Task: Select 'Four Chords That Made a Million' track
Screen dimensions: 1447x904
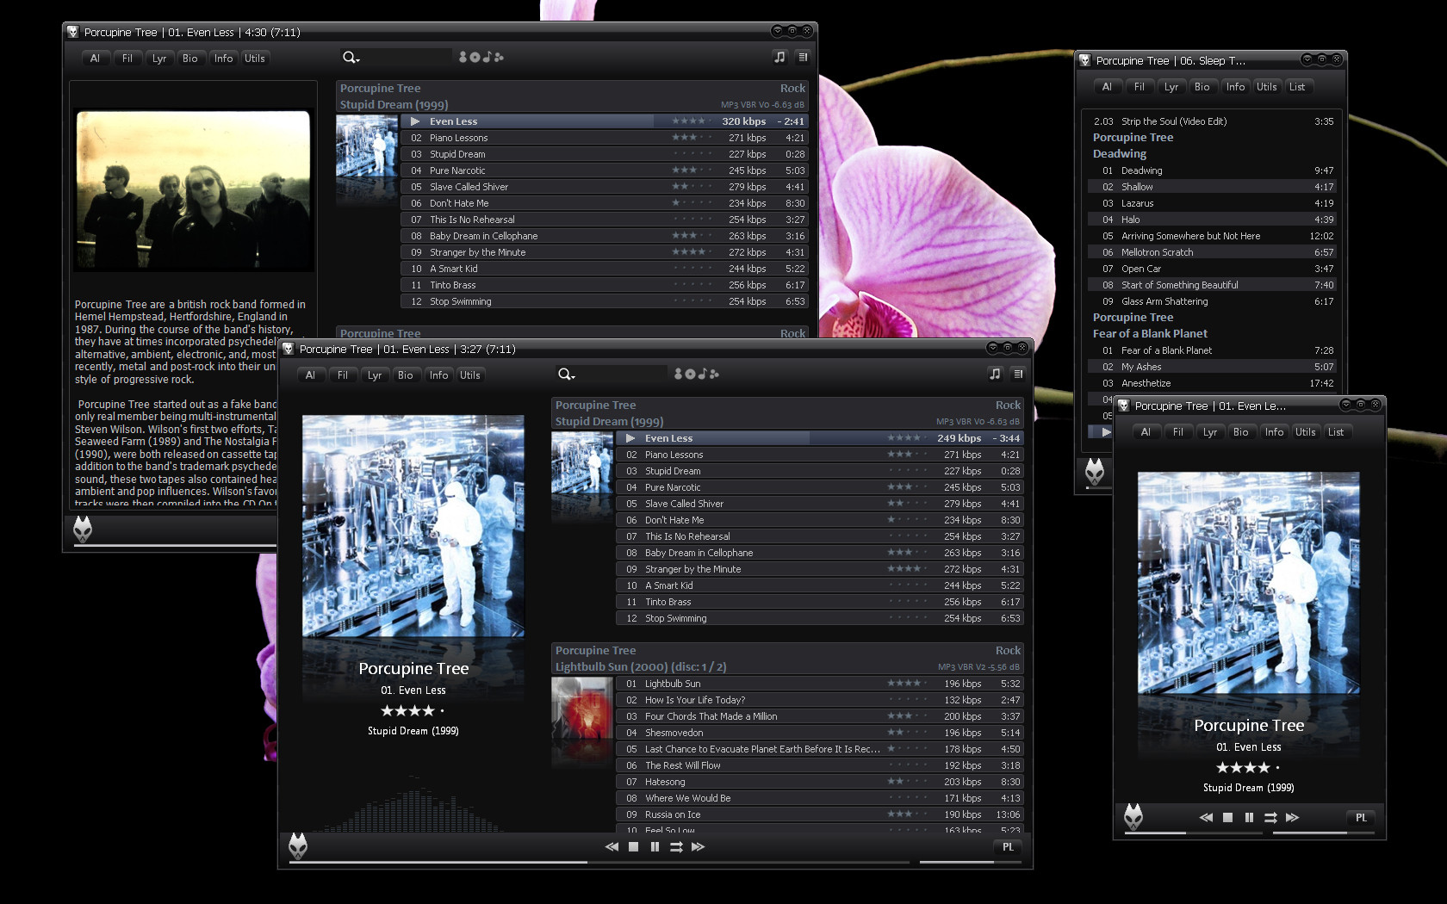Action: [819, 716]
